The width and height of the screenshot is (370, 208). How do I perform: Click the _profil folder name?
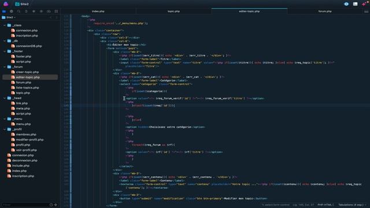click(17, 129)
